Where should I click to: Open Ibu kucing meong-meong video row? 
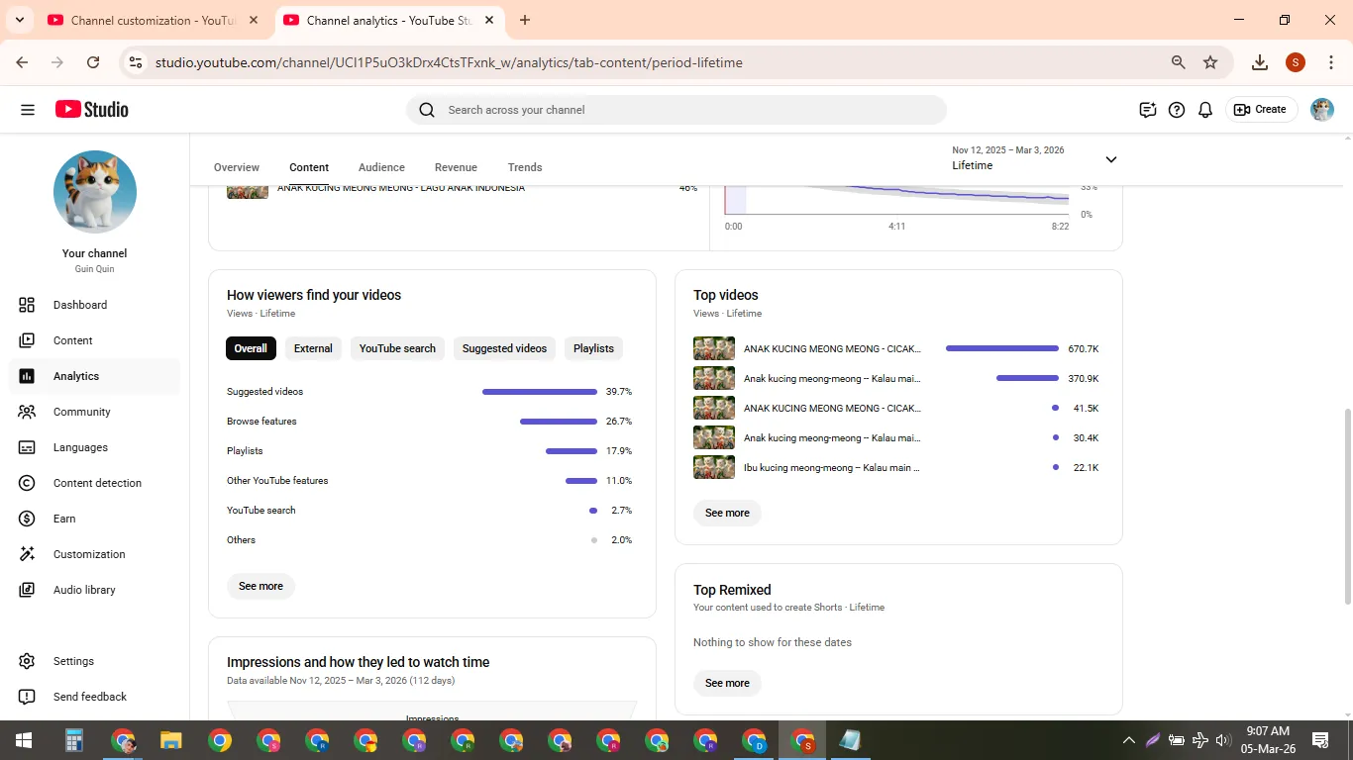[x=896, y=467]
